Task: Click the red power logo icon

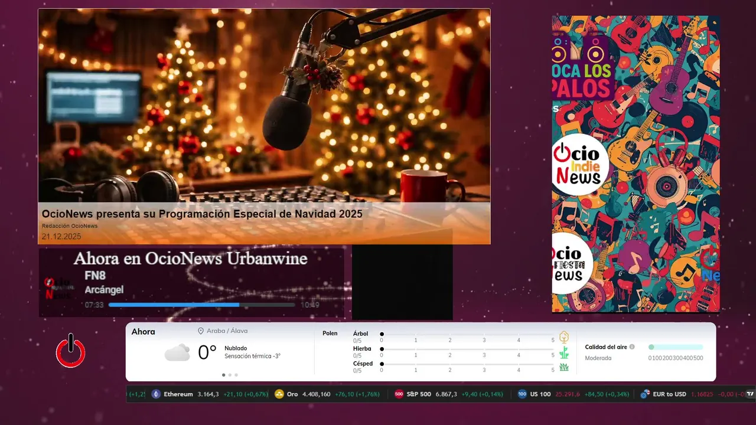Action: (x=71, y=351)
